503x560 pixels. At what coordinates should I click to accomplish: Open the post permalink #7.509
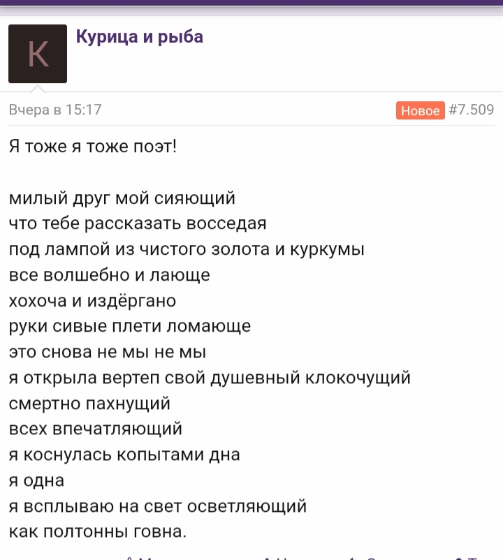pyautogui.click(x=471, y=110)
